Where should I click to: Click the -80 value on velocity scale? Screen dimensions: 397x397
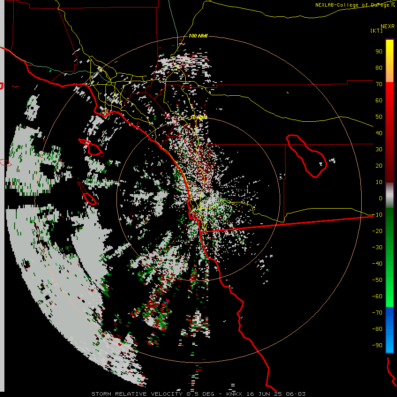coord(377,329)
